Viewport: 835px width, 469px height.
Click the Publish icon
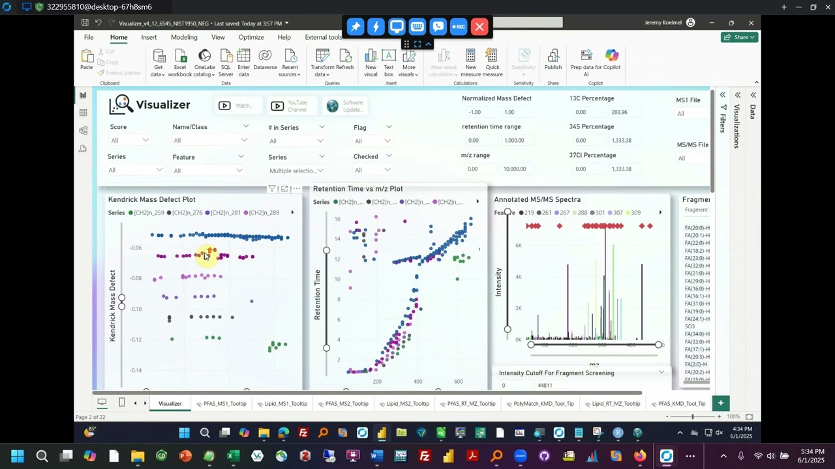point(553,60)
